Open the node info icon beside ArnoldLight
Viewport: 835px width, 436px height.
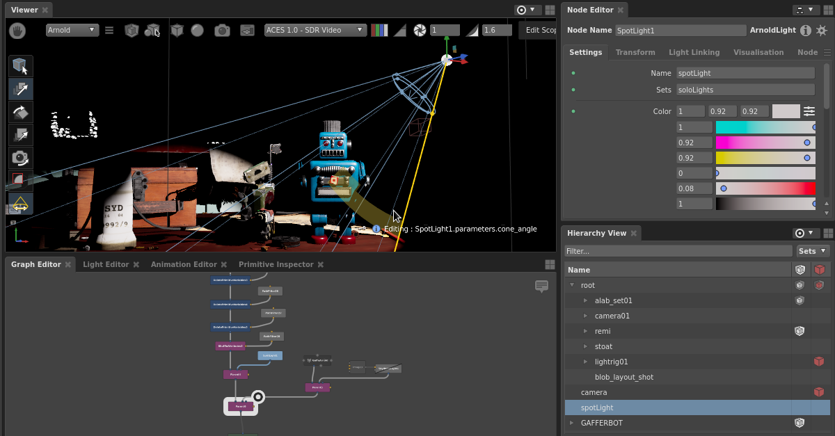[x=805, y=31]
